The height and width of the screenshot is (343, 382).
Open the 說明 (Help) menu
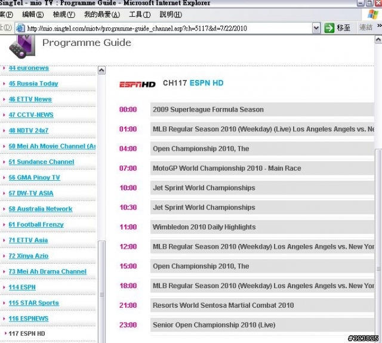click(171, 14)
